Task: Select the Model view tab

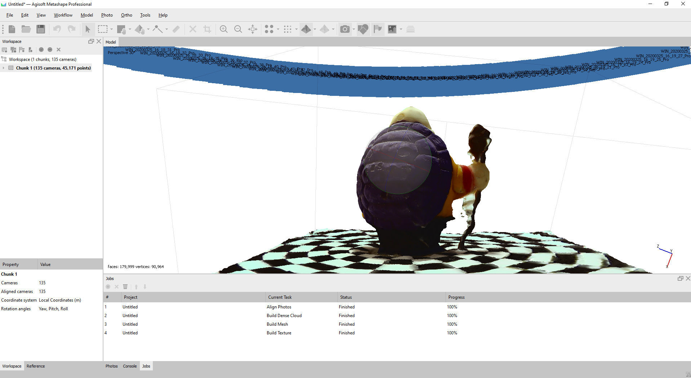Action: [x=111, y=42]
